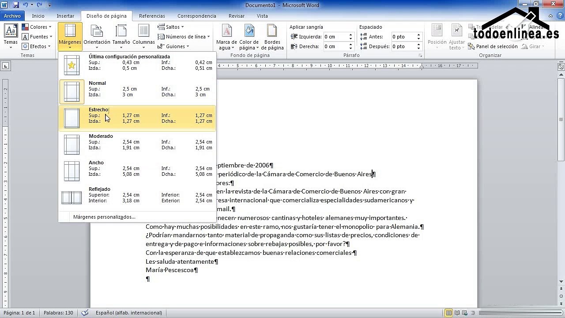Open the Tamaño page size menu

121,37
